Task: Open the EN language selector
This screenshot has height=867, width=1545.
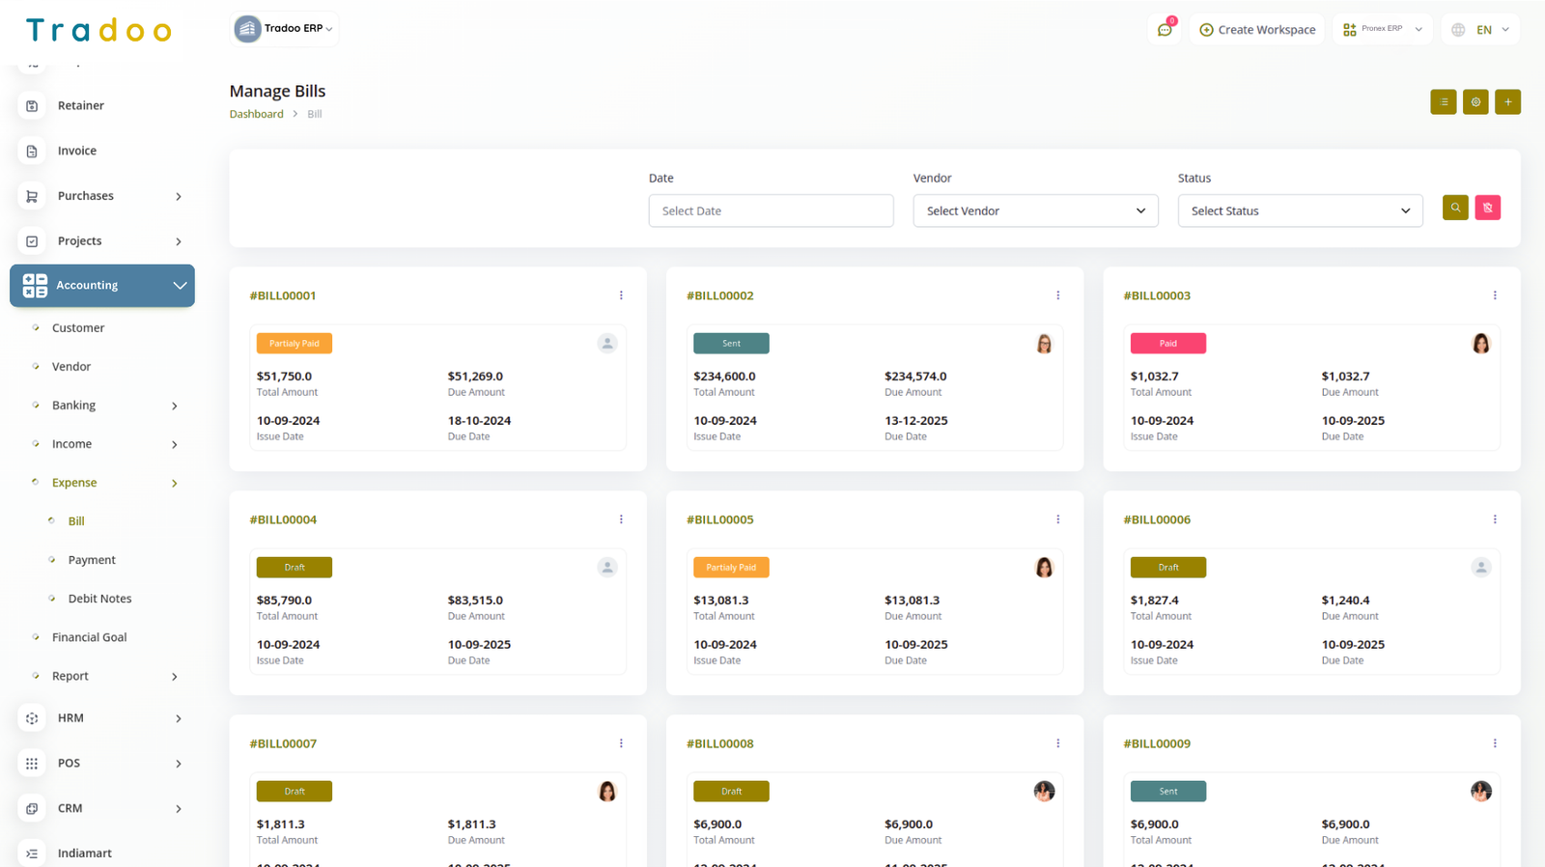Action: pos(1480,30)
